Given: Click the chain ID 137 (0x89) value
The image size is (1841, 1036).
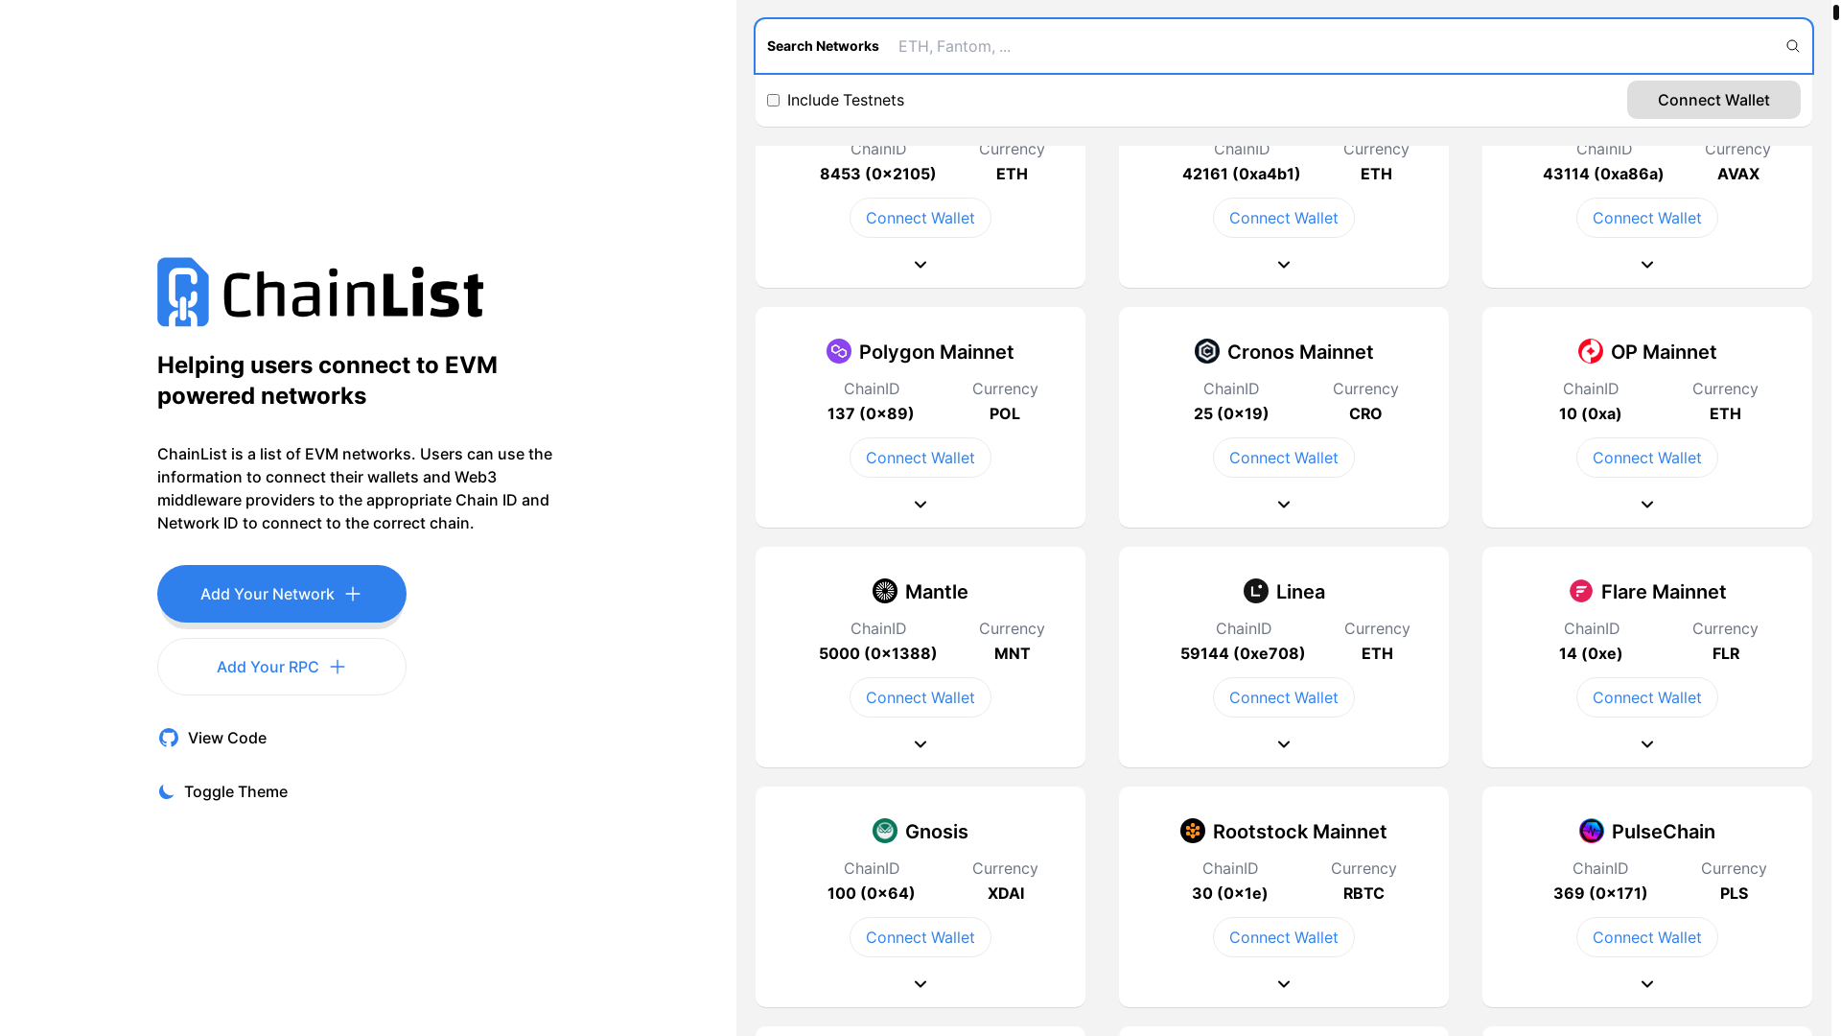Looking at the screenshot, I should (x=871, y=413).
